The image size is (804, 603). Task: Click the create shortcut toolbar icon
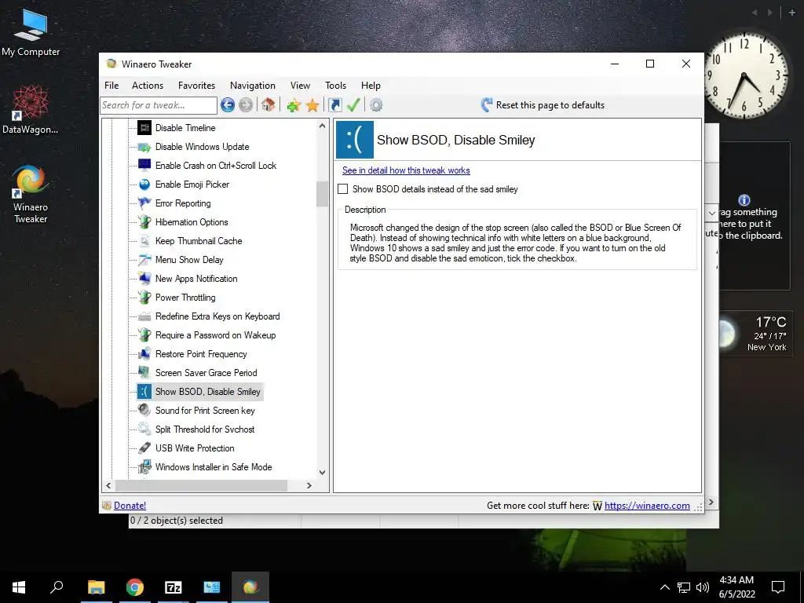tap(334, 105)
